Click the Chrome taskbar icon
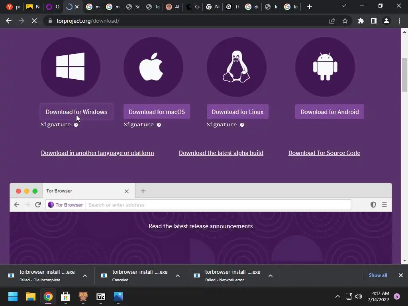 coord(48,296)
